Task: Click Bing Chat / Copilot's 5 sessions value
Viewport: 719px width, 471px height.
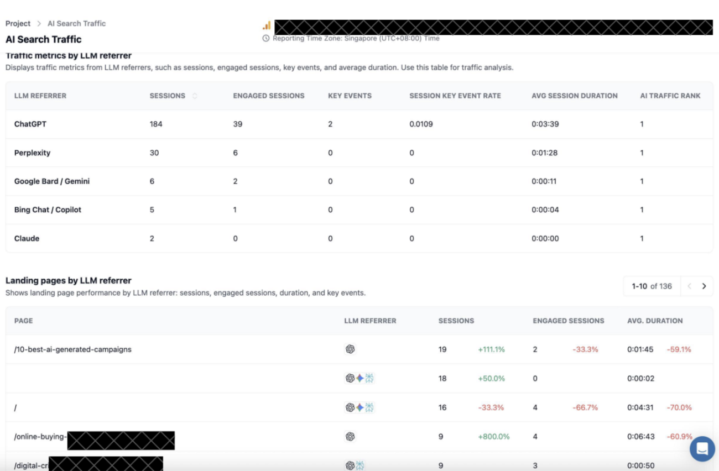Action: 152,210
